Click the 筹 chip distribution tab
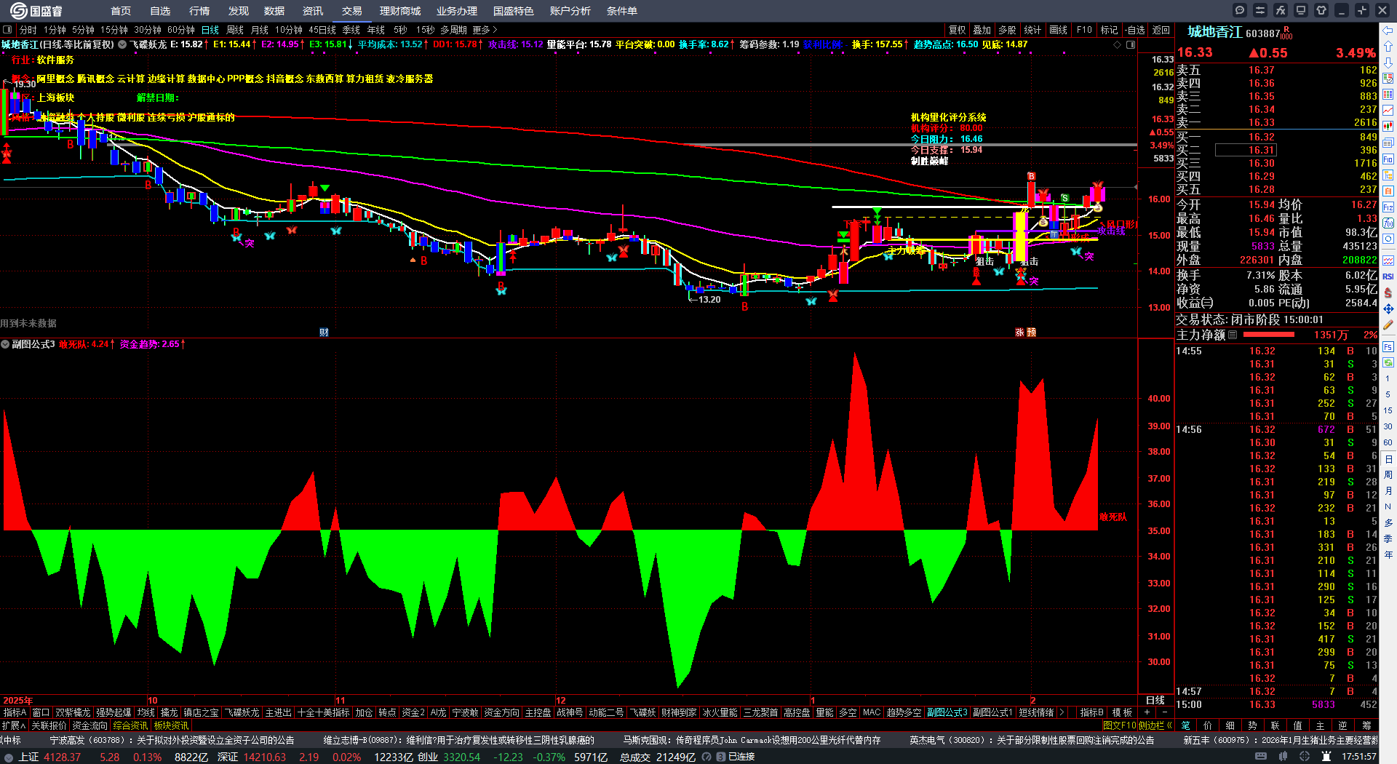Screen dimensions: 1397x764 pyautogui.click(x=1366, y=725)
